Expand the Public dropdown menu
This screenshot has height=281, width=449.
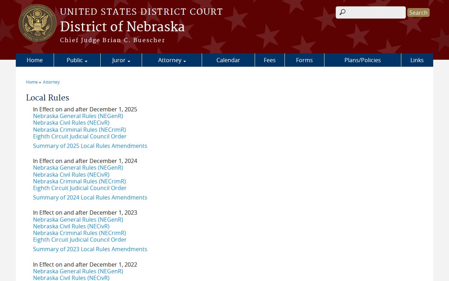point(77,60)
